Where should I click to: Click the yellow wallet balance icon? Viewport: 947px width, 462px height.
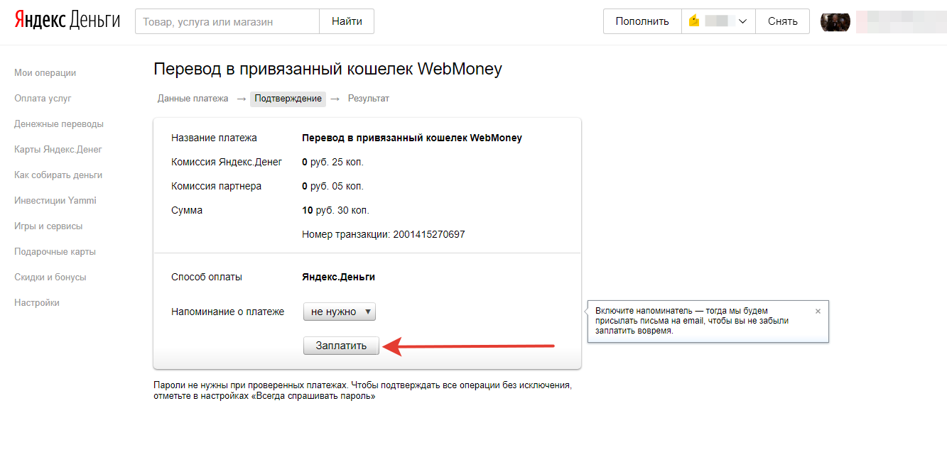point(694,21)
